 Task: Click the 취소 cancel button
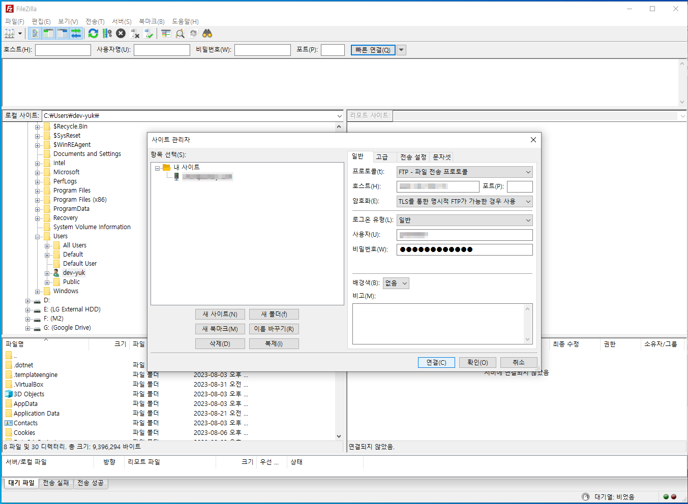tap(519, 362)
